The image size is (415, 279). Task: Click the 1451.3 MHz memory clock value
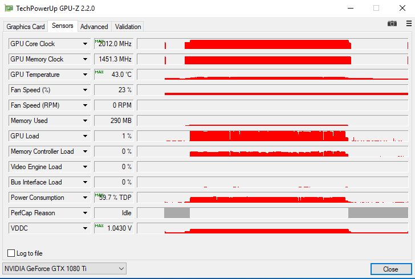tap(114, 59)
